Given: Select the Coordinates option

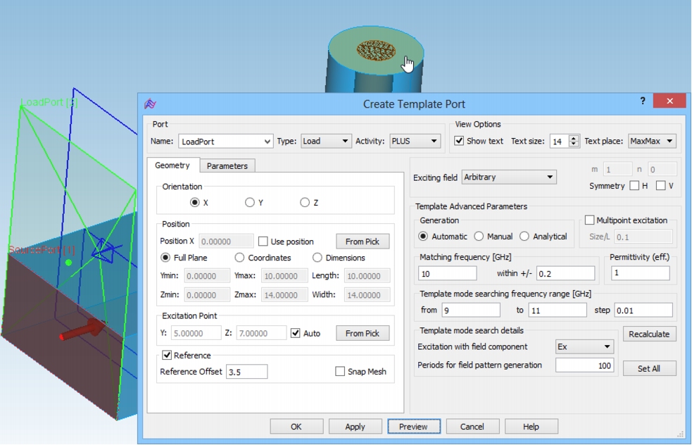Looking at the screenshot, I should pyautogui.click(x=239, y=258).
